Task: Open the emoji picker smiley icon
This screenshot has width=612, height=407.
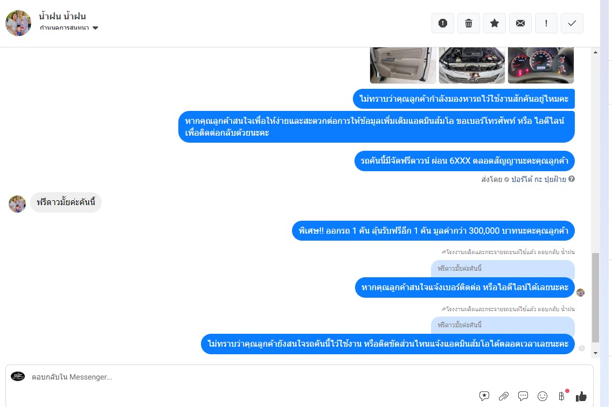Action: (543, 396)
